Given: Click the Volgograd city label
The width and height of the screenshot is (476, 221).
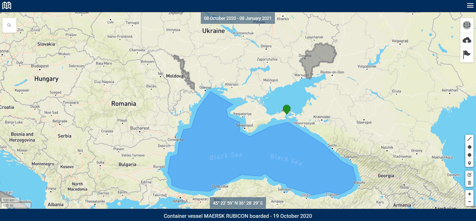Looking at the screenshot, I should [x=400, y=40].
